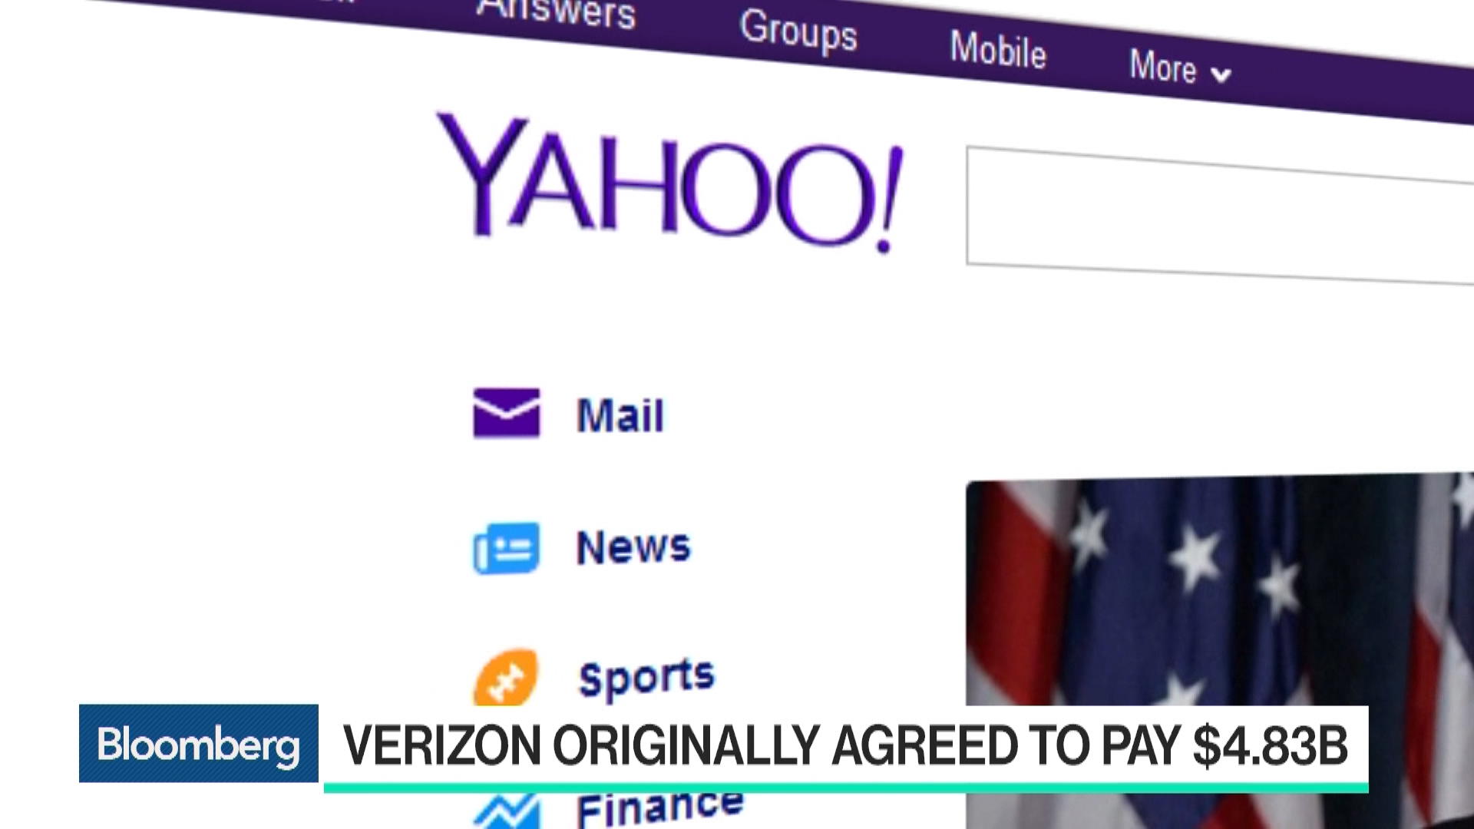The width and height of the screenshot is (1474, 829).
Task: Open the Mail link
Action: tap(620, 415)
